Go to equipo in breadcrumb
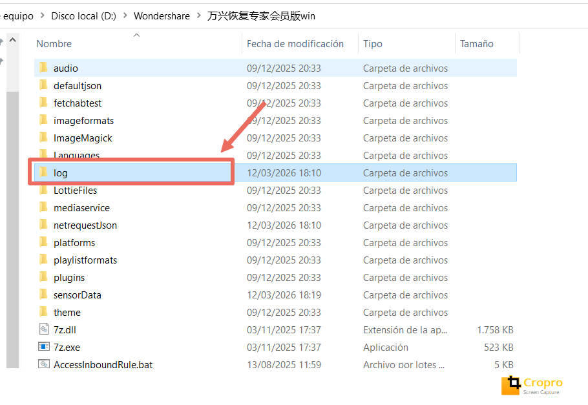 18,16
